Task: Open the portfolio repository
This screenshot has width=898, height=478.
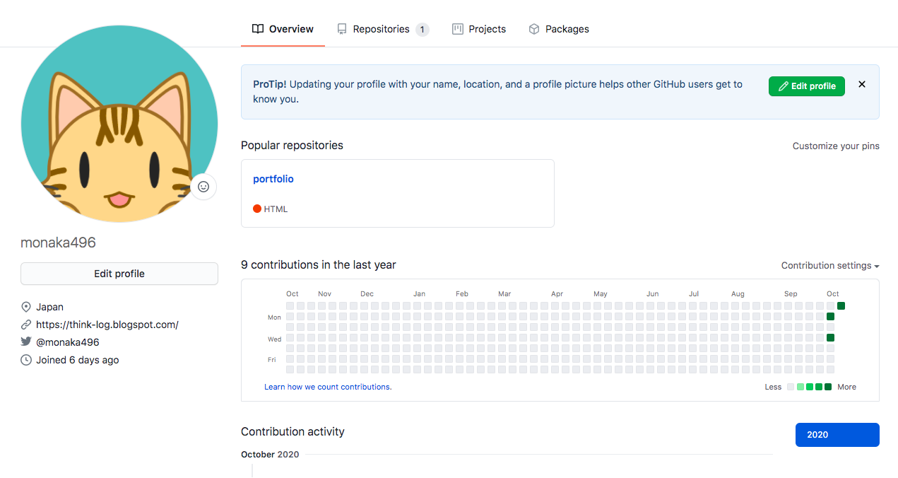Action: click(x=273, y=179)
